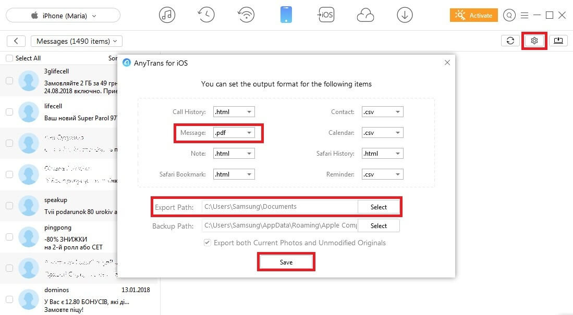Select the lifecell message preview text

point(81,118)
